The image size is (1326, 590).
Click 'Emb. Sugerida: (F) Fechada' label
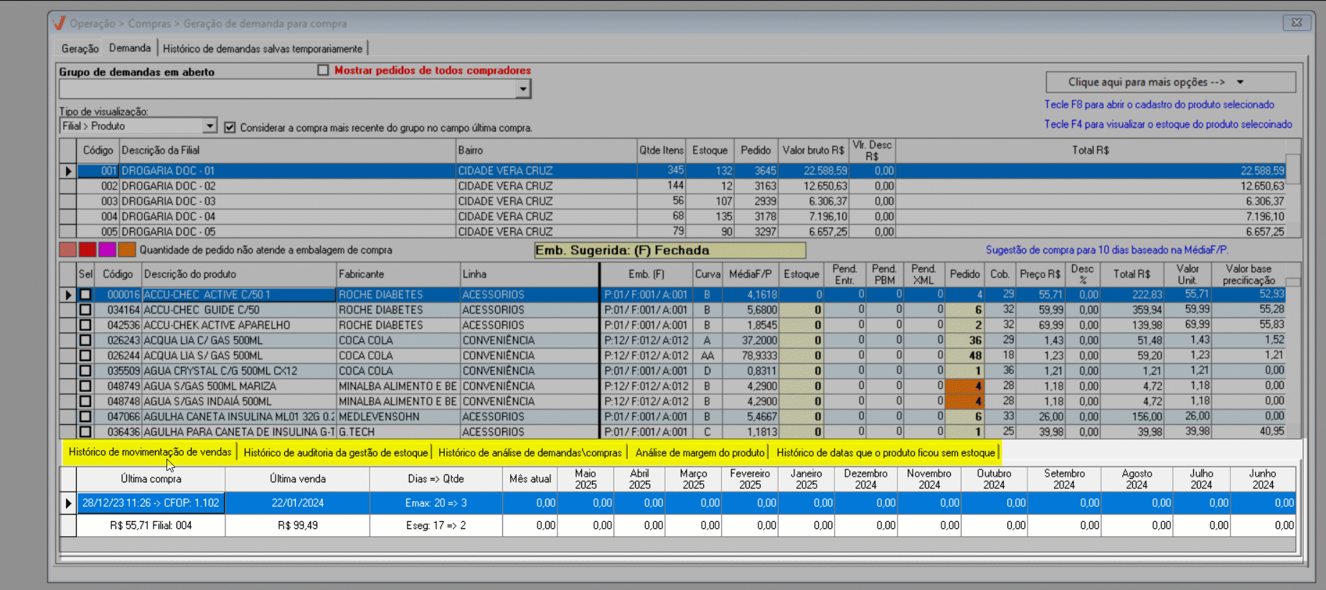click(x=669, y=250)
